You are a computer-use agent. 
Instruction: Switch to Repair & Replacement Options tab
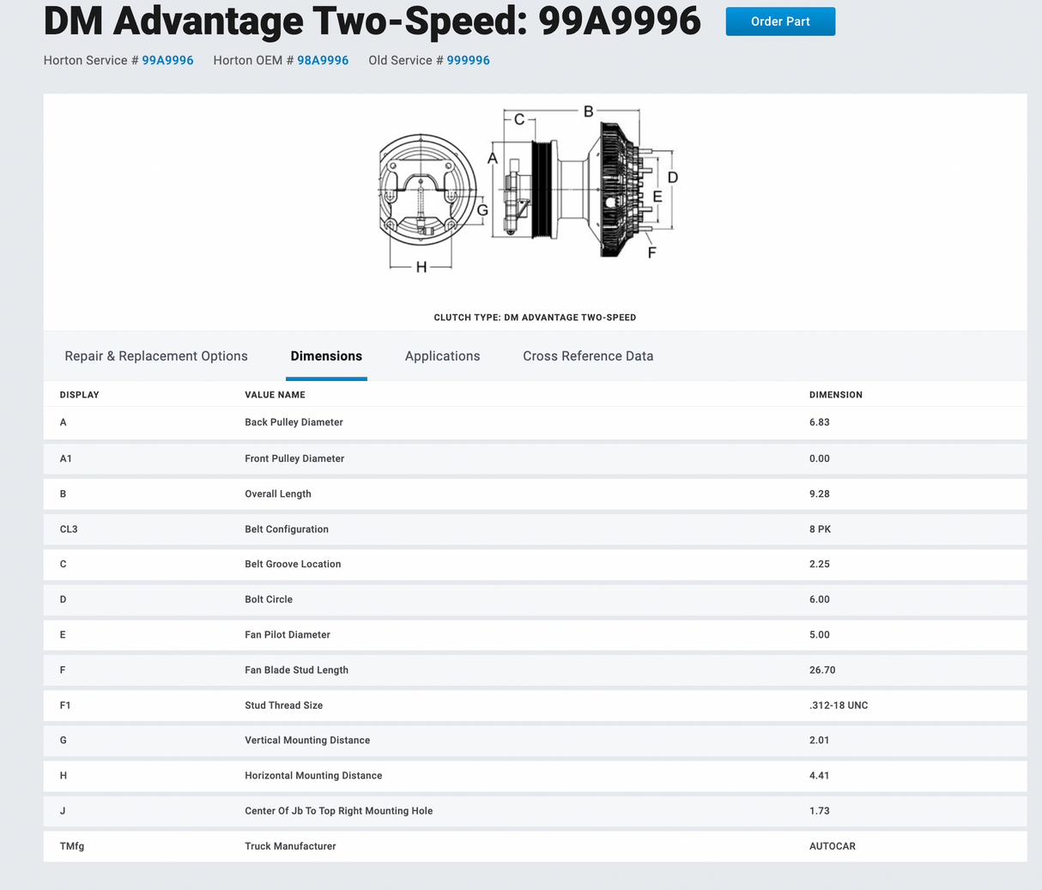pyautogui.click(x=156, y=356)
